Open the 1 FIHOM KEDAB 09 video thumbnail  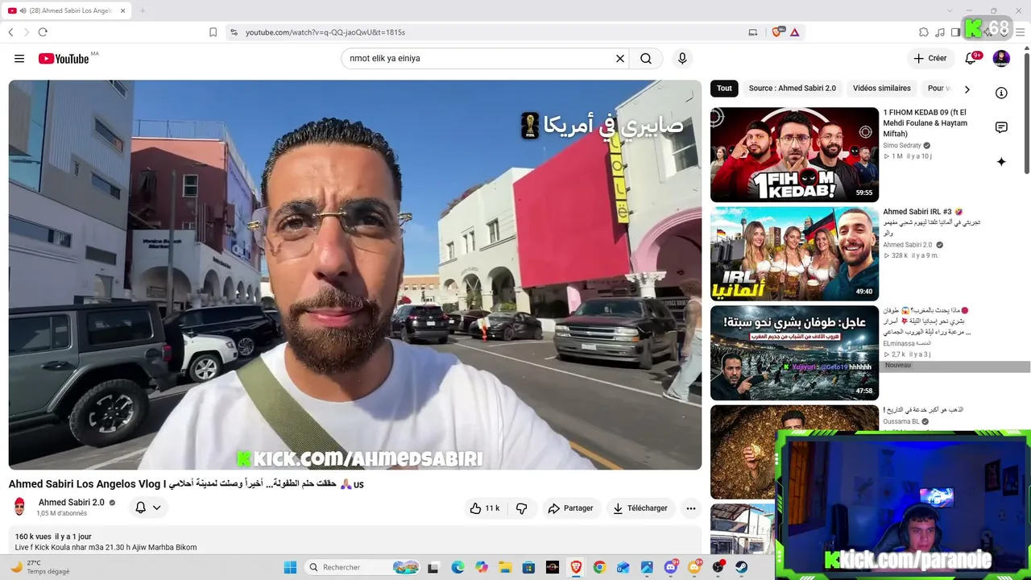click(x=794, y=154)
